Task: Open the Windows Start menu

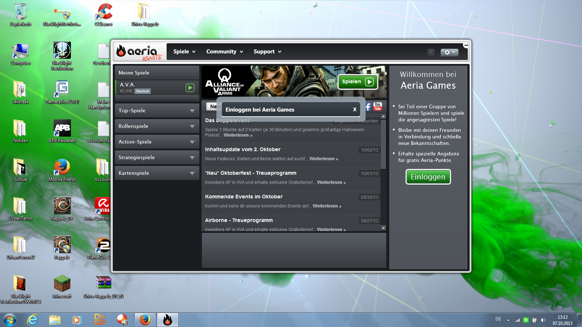Action: [10, 320]
